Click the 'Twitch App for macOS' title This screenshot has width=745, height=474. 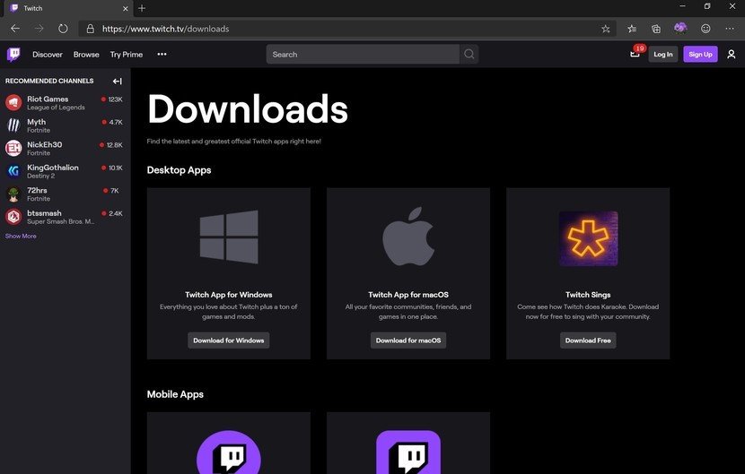pos(408,295)
